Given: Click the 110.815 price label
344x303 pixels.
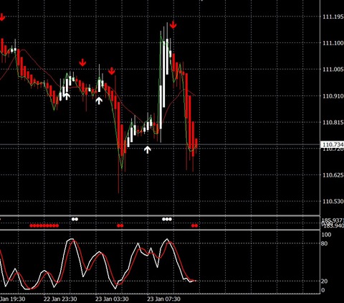Looking at the screenshot, I should (x=333, y=122).
